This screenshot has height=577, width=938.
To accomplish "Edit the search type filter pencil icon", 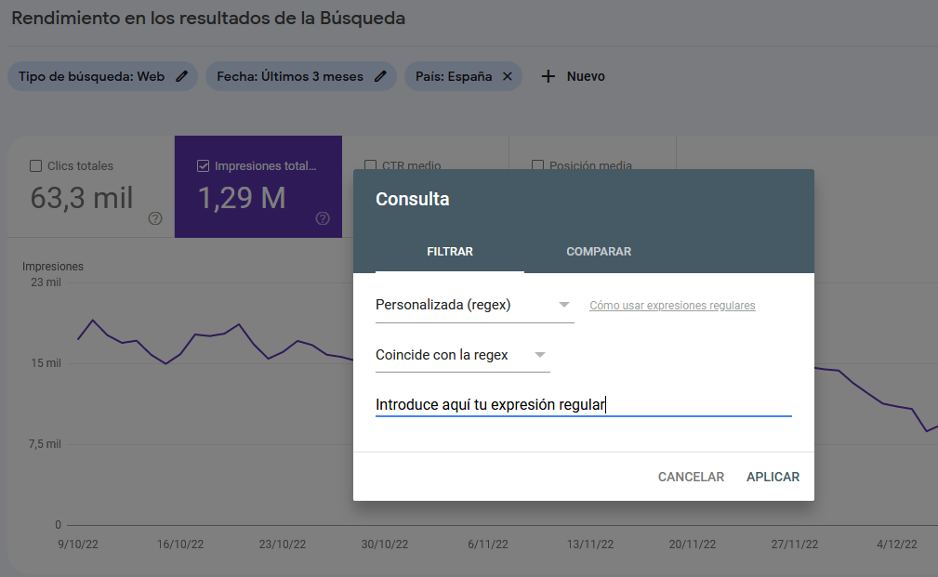I will [x=181, y=76].
